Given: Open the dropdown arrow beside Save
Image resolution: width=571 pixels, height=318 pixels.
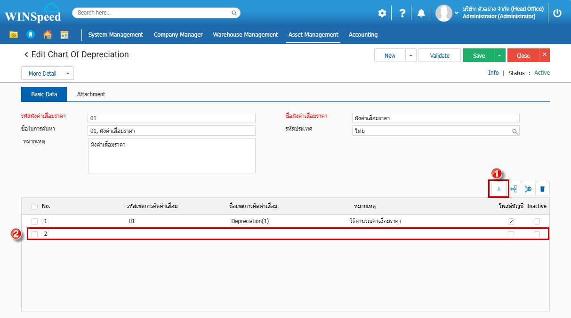Looking at the screenshot, I should 499,55.
